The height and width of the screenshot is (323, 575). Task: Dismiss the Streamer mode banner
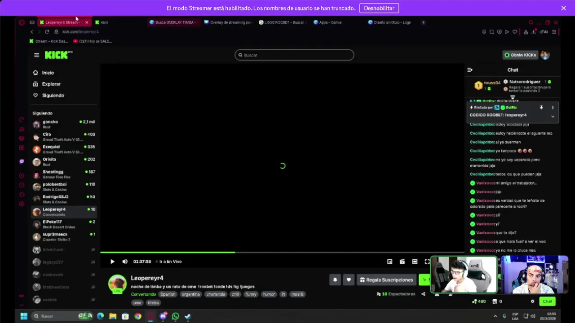563,8
